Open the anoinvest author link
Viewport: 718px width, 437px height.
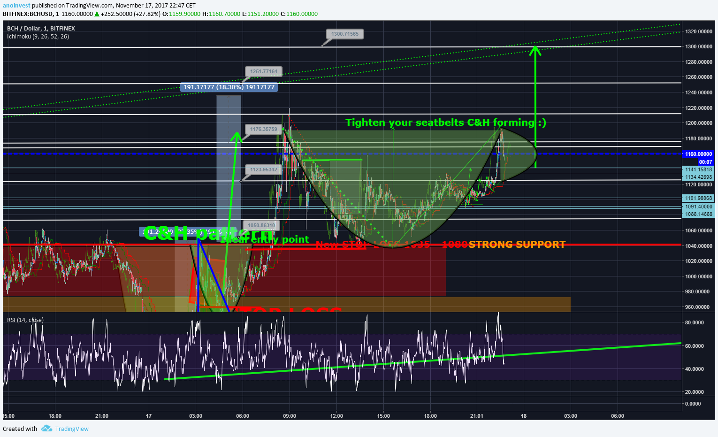coord(16,6)
